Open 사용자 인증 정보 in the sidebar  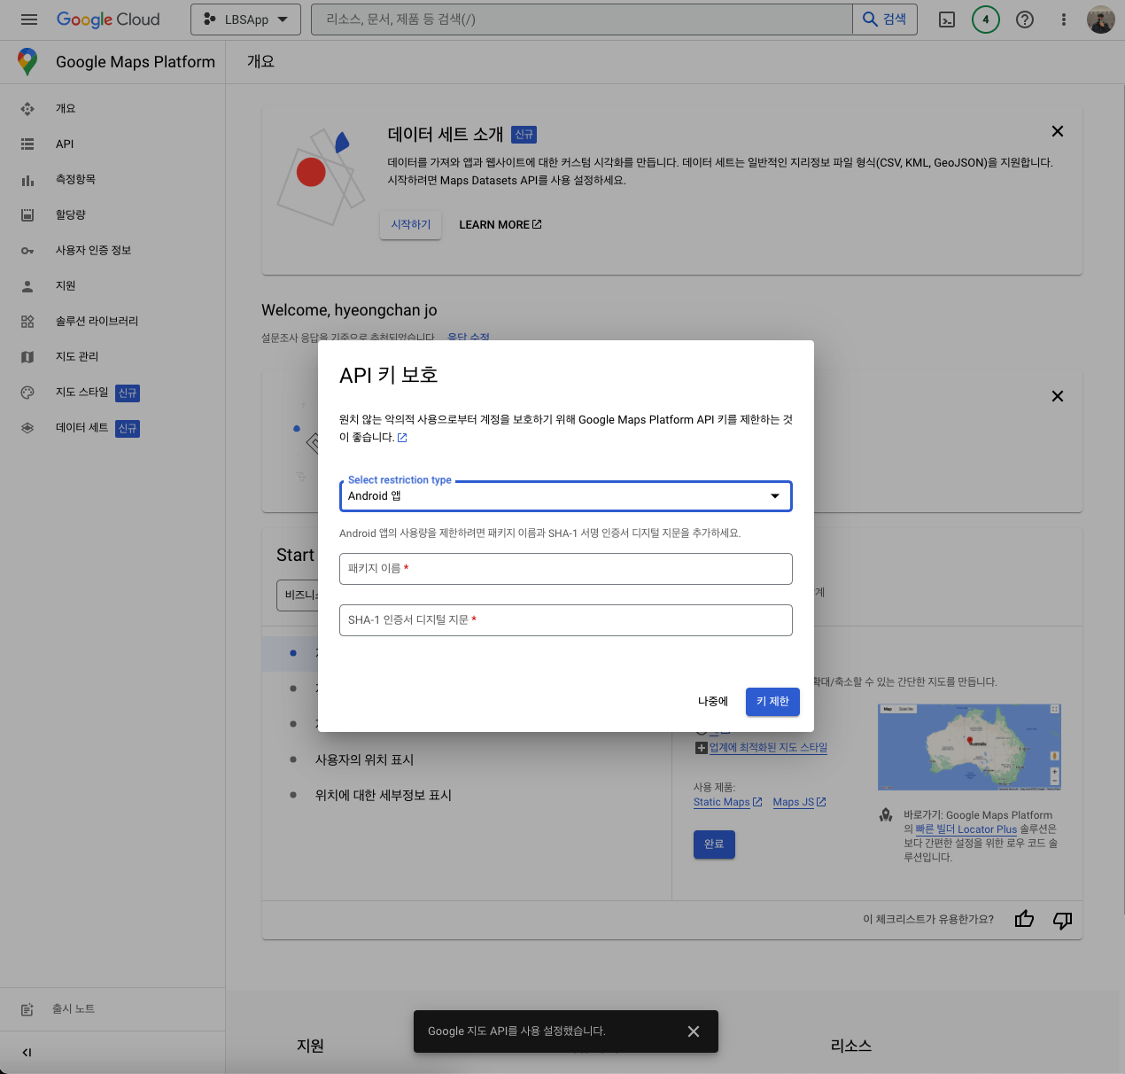[x=112, y=250]
